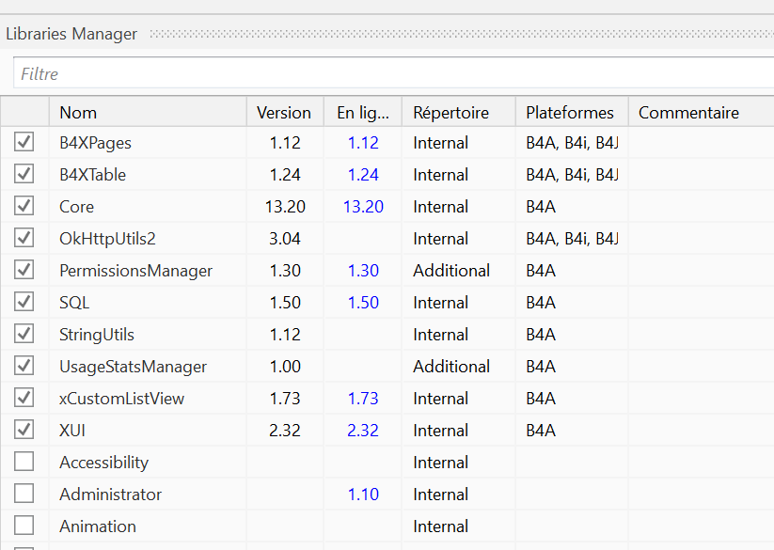
Task: Open online version 2.32 link for XUI
Action: pyautogui.click(x=363, y=431)
